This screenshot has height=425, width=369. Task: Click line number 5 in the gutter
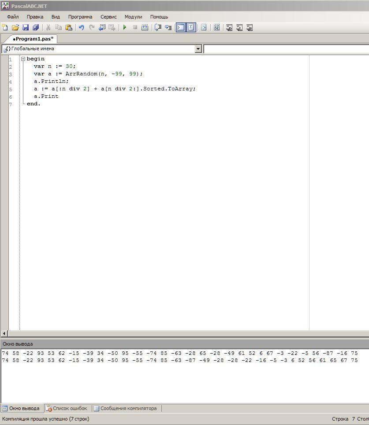pos(11,89)
